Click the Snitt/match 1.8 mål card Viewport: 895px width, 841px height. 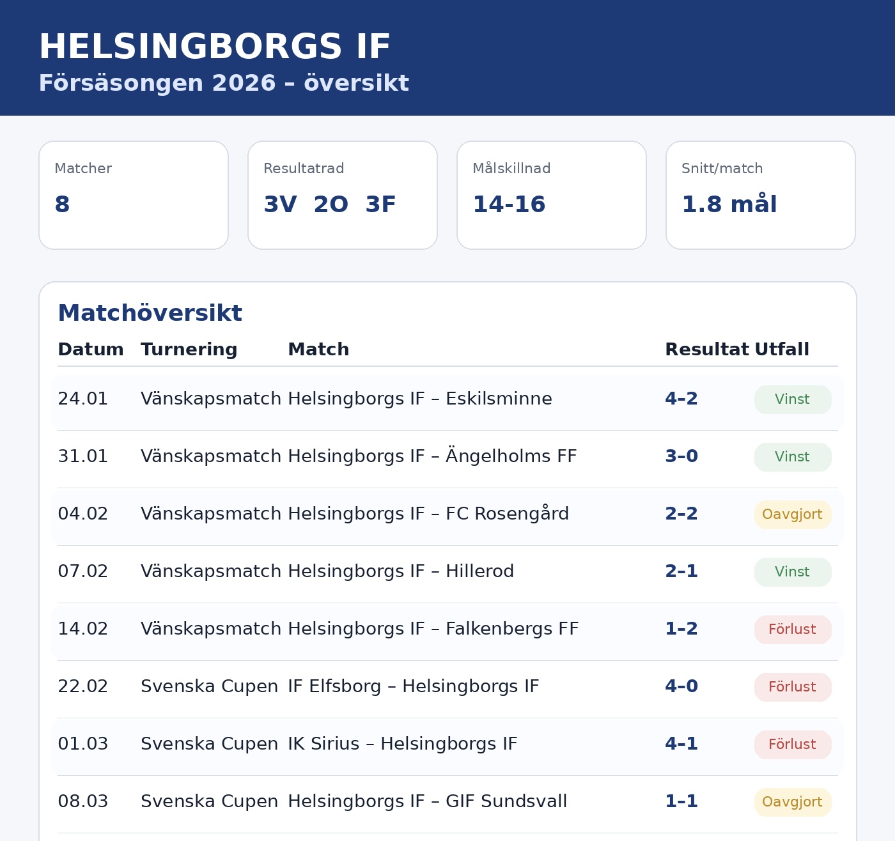click(761, 195)
